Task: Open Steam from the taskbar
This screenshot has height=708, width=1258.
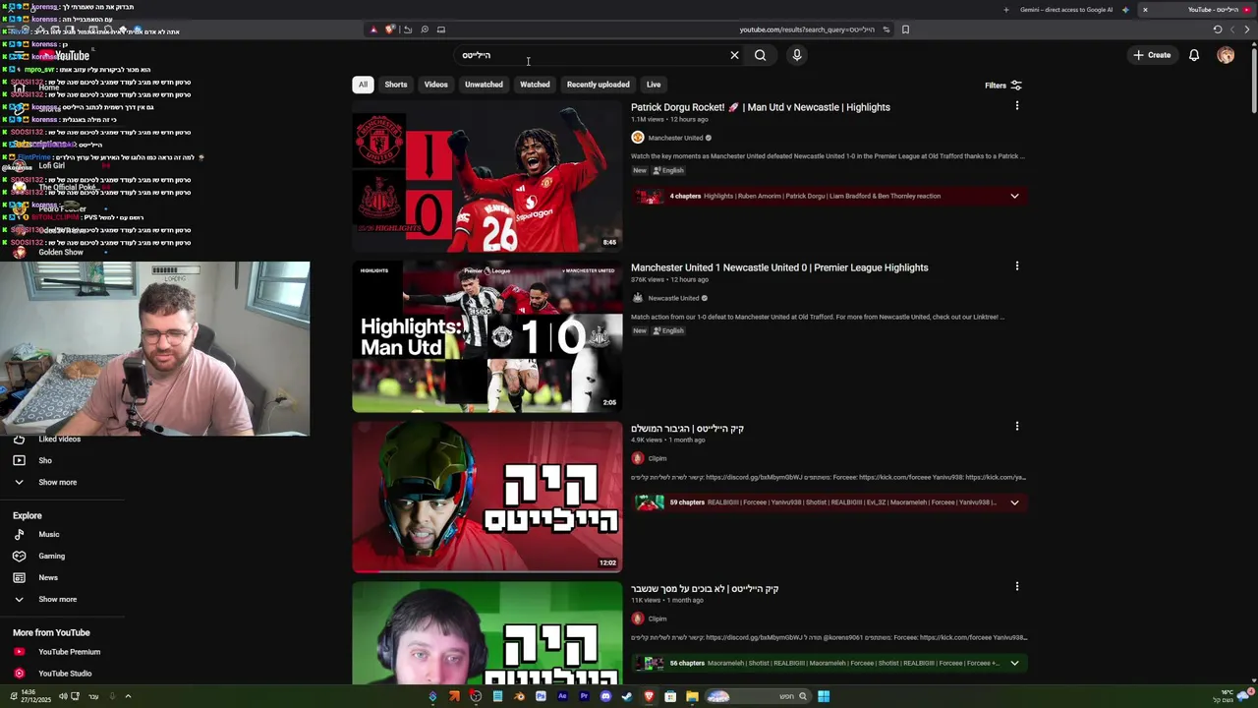Action: click(627, 697)
